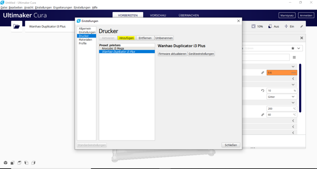This screenshot has width=317, height=169.
Task: Switch to front view cube icon
Action: [12, 163]
